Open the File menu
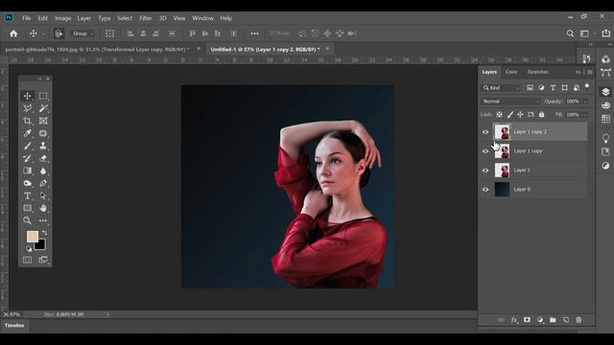The width and height of the screenshot is (614, 345). [26, 18]
